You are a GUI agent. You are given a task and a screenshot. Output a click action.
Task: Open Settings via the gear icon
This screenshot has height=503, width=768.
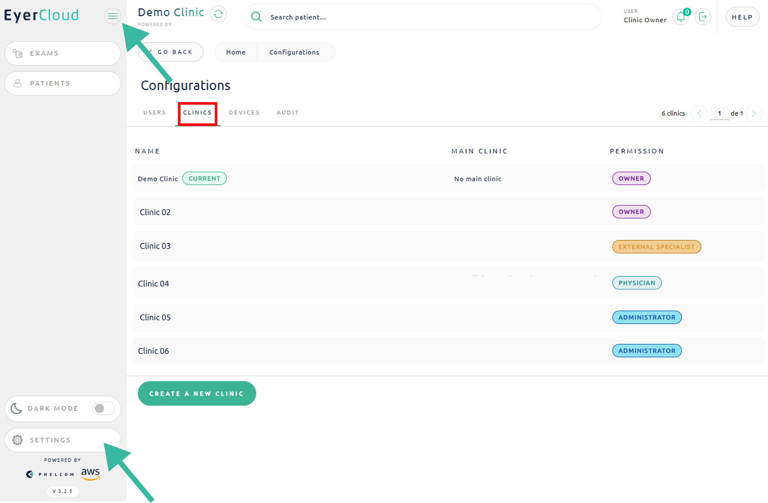tap(17, 440)
